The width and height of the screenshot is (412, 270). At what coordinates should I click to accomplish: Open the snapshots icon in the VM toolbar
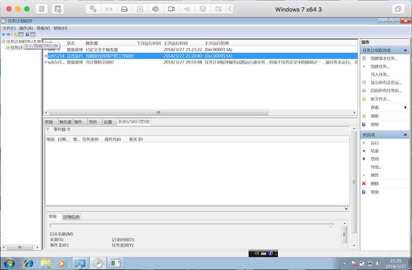pos(58,9)
